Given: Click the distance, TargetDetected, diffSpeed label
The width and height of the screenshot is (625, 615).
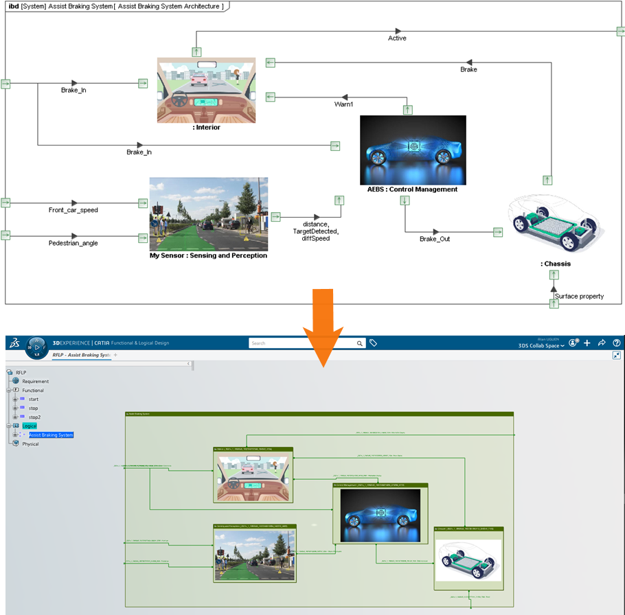Looking at the screenshot, I should point(316,231).
